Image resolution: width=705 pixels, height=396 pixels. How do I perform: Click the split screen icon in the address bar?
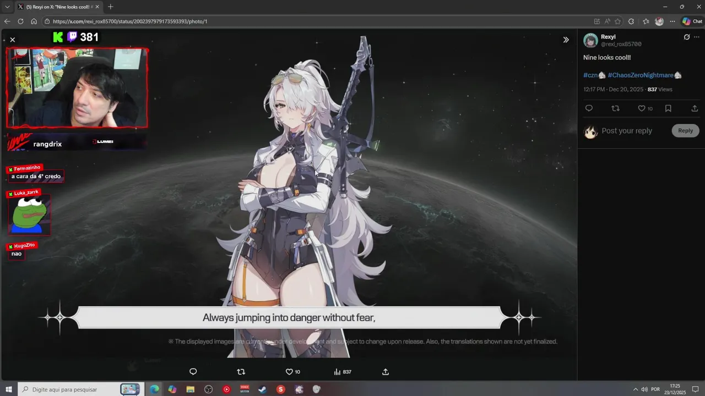[597, 21]
